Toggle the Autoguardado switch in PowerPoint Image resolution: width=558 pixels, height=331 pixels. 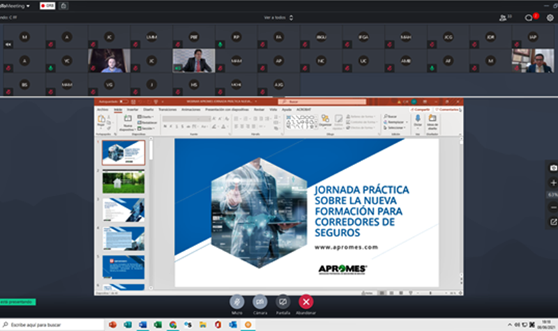tap(124, 102)
